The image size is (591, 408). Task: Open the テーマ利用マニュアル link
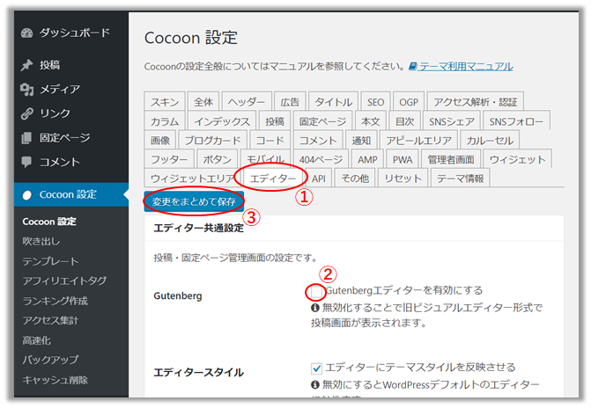(x=466, y=67)
